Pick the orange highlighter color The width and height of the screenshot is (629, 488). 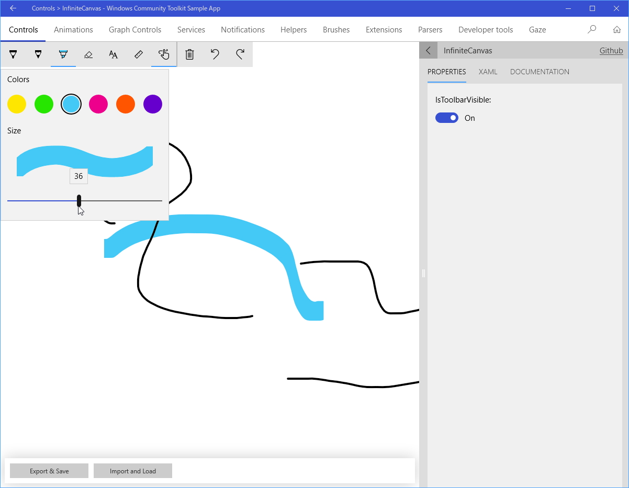[x=126, y=104]
